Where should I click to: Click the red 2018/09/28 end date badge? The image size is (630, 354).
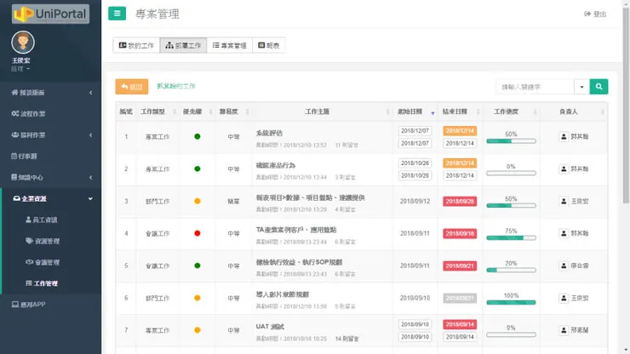(x=460, y=201)
